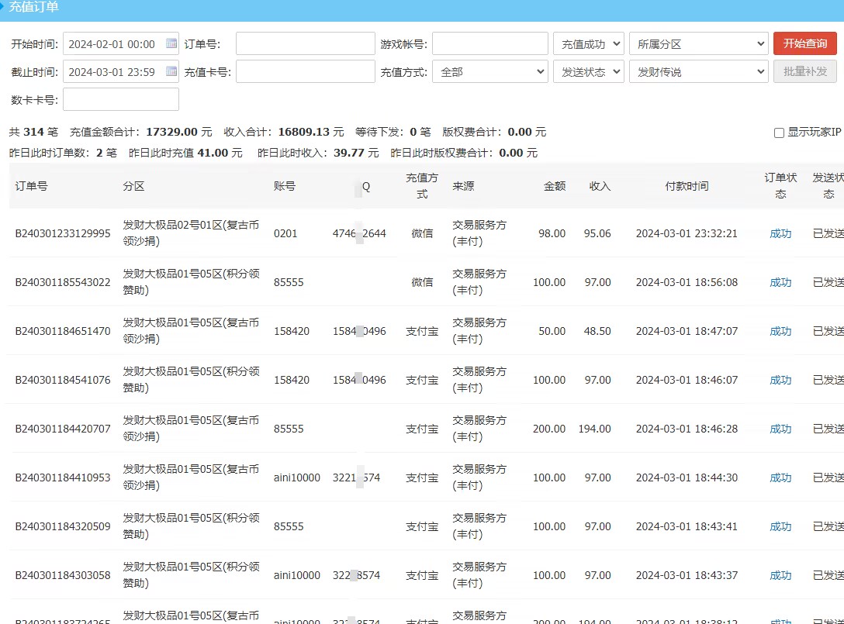844x624 pixels.
Task: Click the 充值方式 column header
Action: pos(422,185)
